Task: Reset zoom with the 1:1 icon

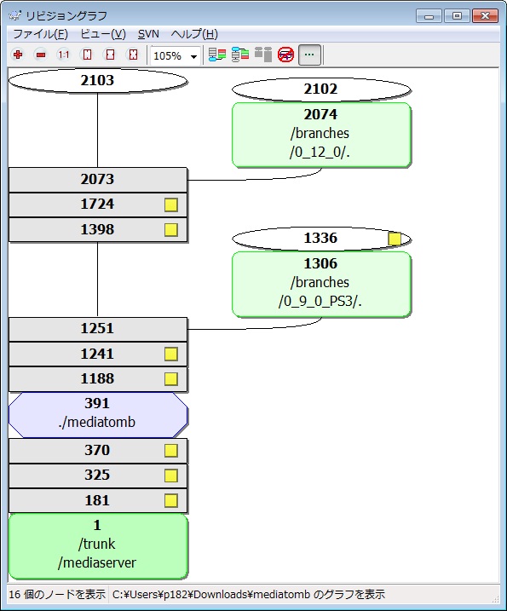Action: tap(64, 55)
